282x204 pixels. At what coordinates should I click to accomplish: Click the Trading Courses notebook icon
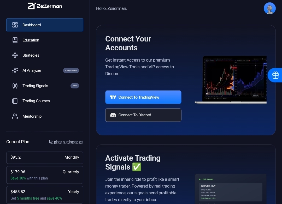point(15,101)
